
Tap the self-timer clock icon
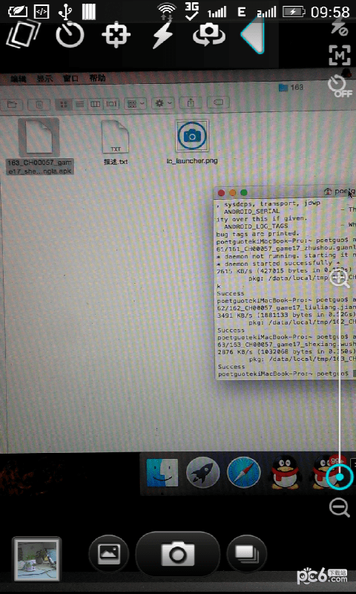(70, 33)
